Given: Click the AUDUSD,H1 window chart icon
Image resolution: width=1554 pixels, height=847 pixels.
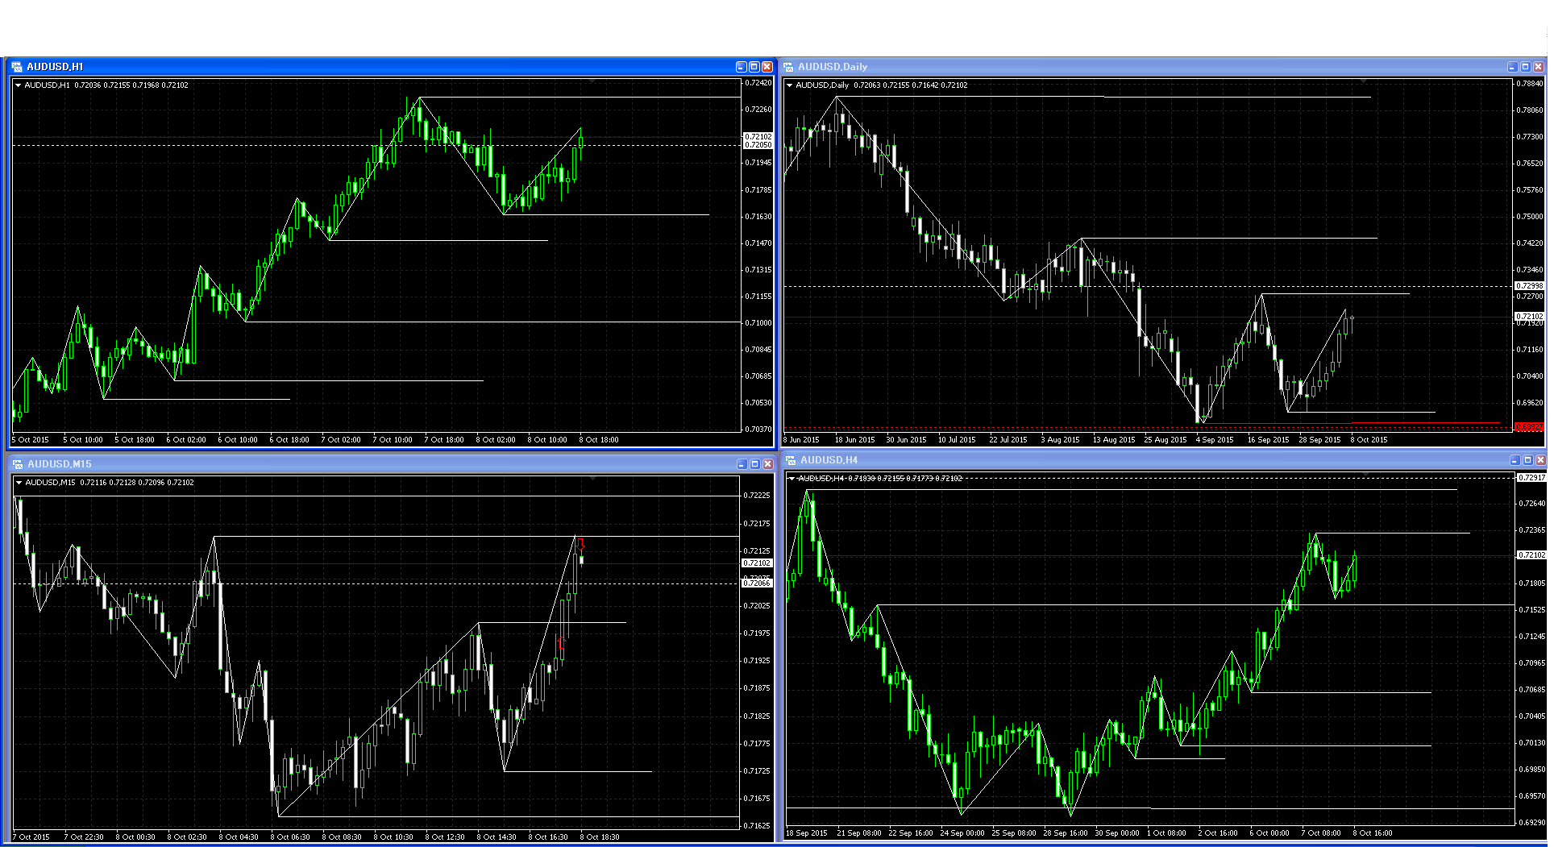Looking at the screenshot, I should (17, 67).
